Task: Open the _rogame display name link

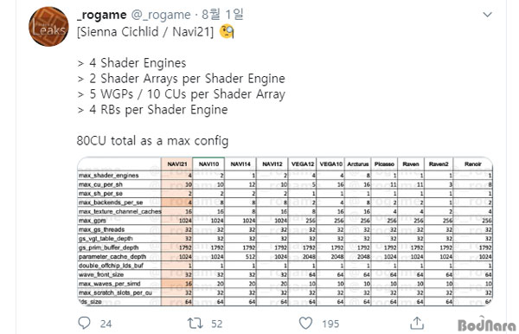Action: (102, 15)
